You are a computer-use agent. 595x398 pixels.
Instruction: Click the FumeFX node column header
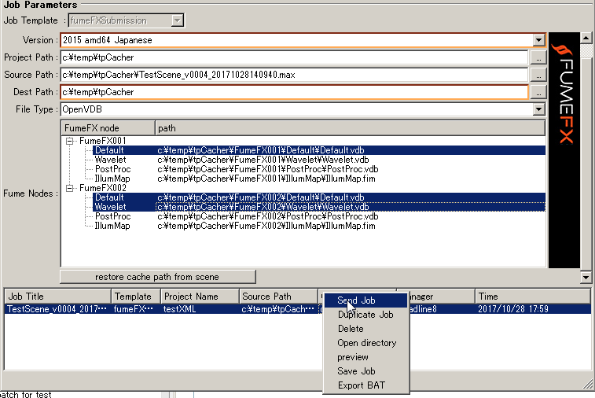coord(108,128)
